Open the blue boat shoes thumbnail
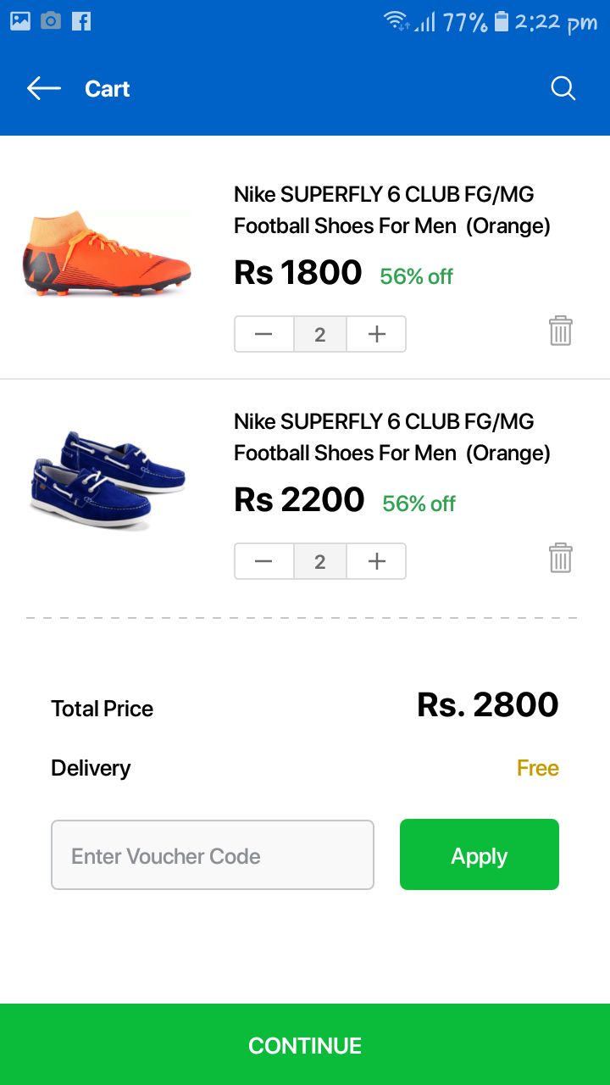The height and width of the screenshot is (1085, 610). [107, 480]
